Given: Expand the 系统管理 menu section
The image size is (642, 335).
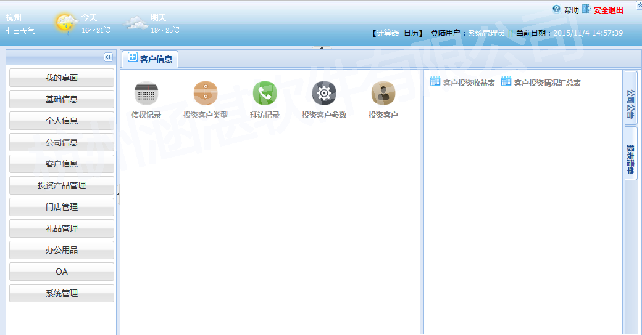Looking at the screenshot, I should [x=62, y=293].
